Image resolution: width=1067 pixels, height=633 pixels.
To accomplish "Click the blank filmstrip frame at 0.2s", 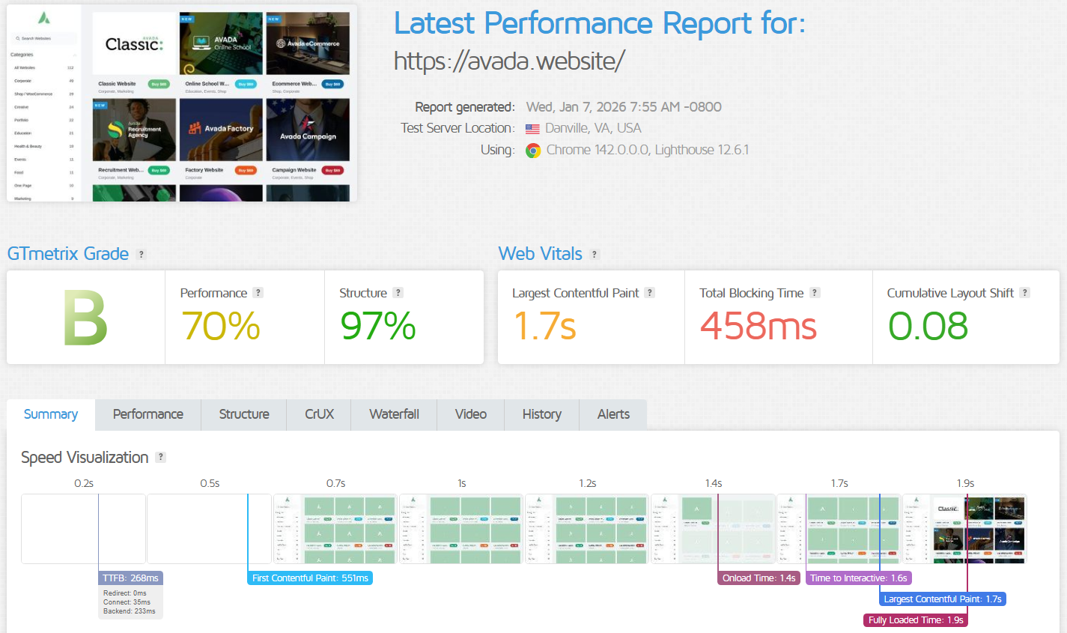I will click(83, 529).
